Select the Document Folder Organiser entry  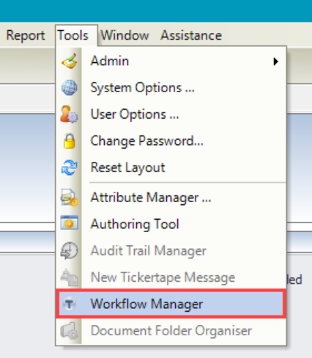point(171,331)
